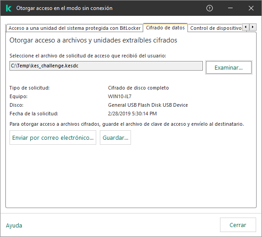
Task: Click the 'Tipo de solicitud:' label
Action: [29, 88]
